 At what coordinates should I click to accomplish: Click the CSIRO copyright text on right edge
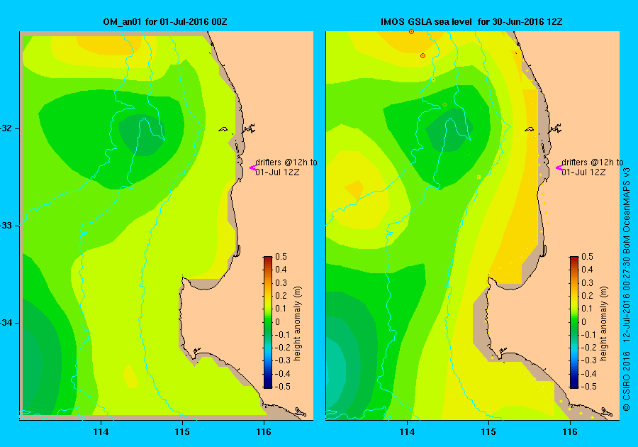point(627,289)
